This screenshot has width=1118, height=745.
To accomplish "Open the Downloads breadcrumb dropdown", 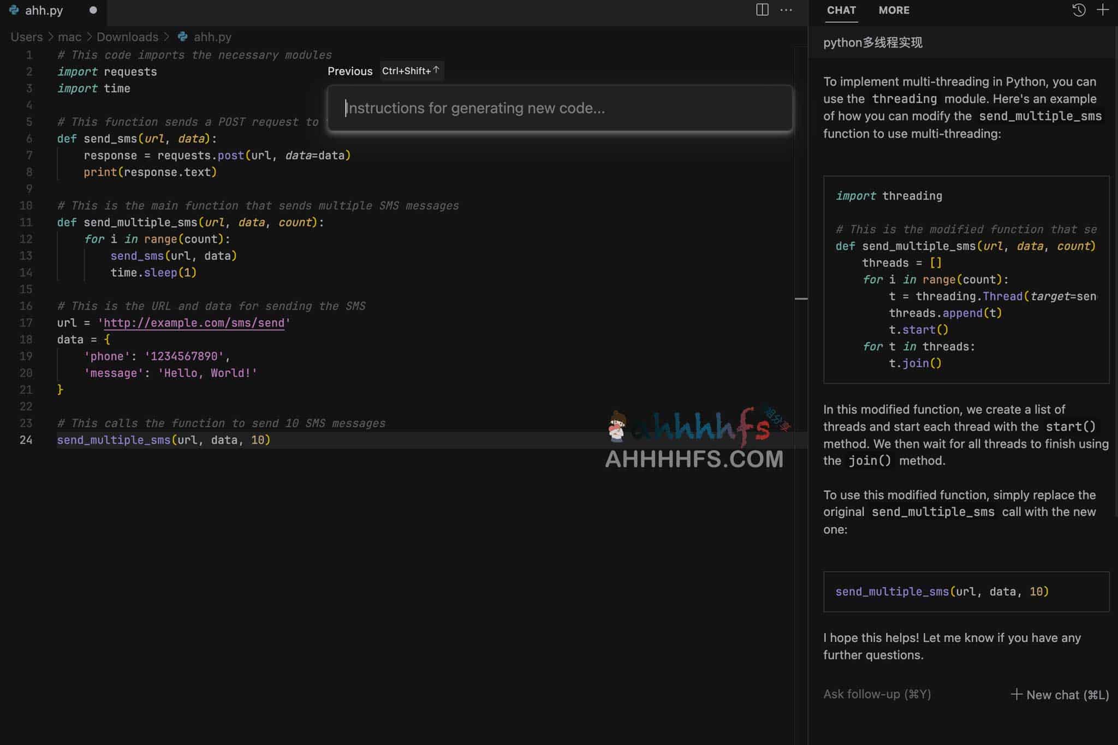I will point(128,37).
